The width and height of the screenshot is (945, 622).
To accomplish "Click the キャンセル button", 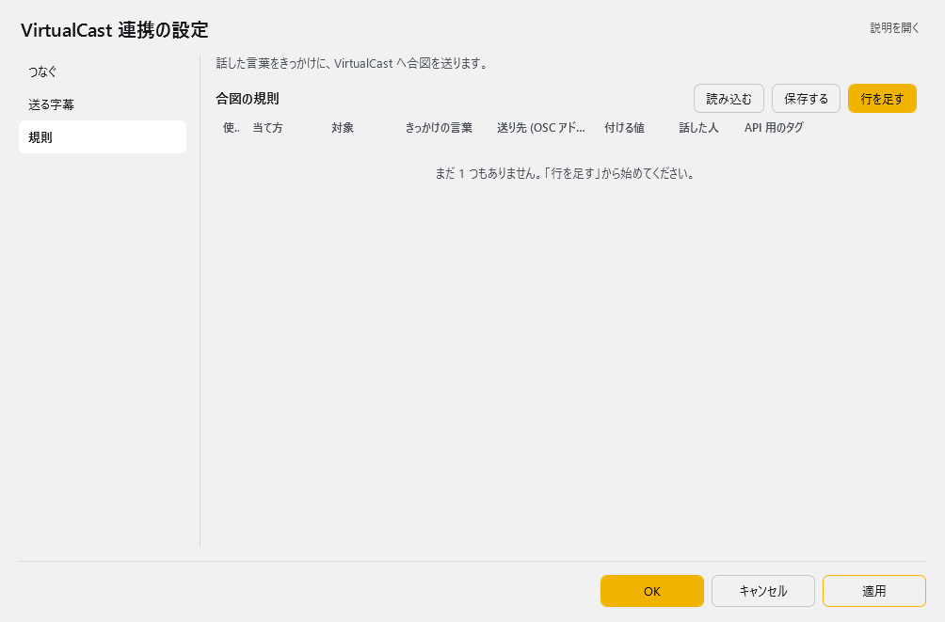I will (763, 591).
